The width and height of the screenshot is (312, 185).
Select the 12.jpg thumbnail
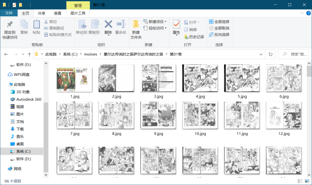coord(284,115)
